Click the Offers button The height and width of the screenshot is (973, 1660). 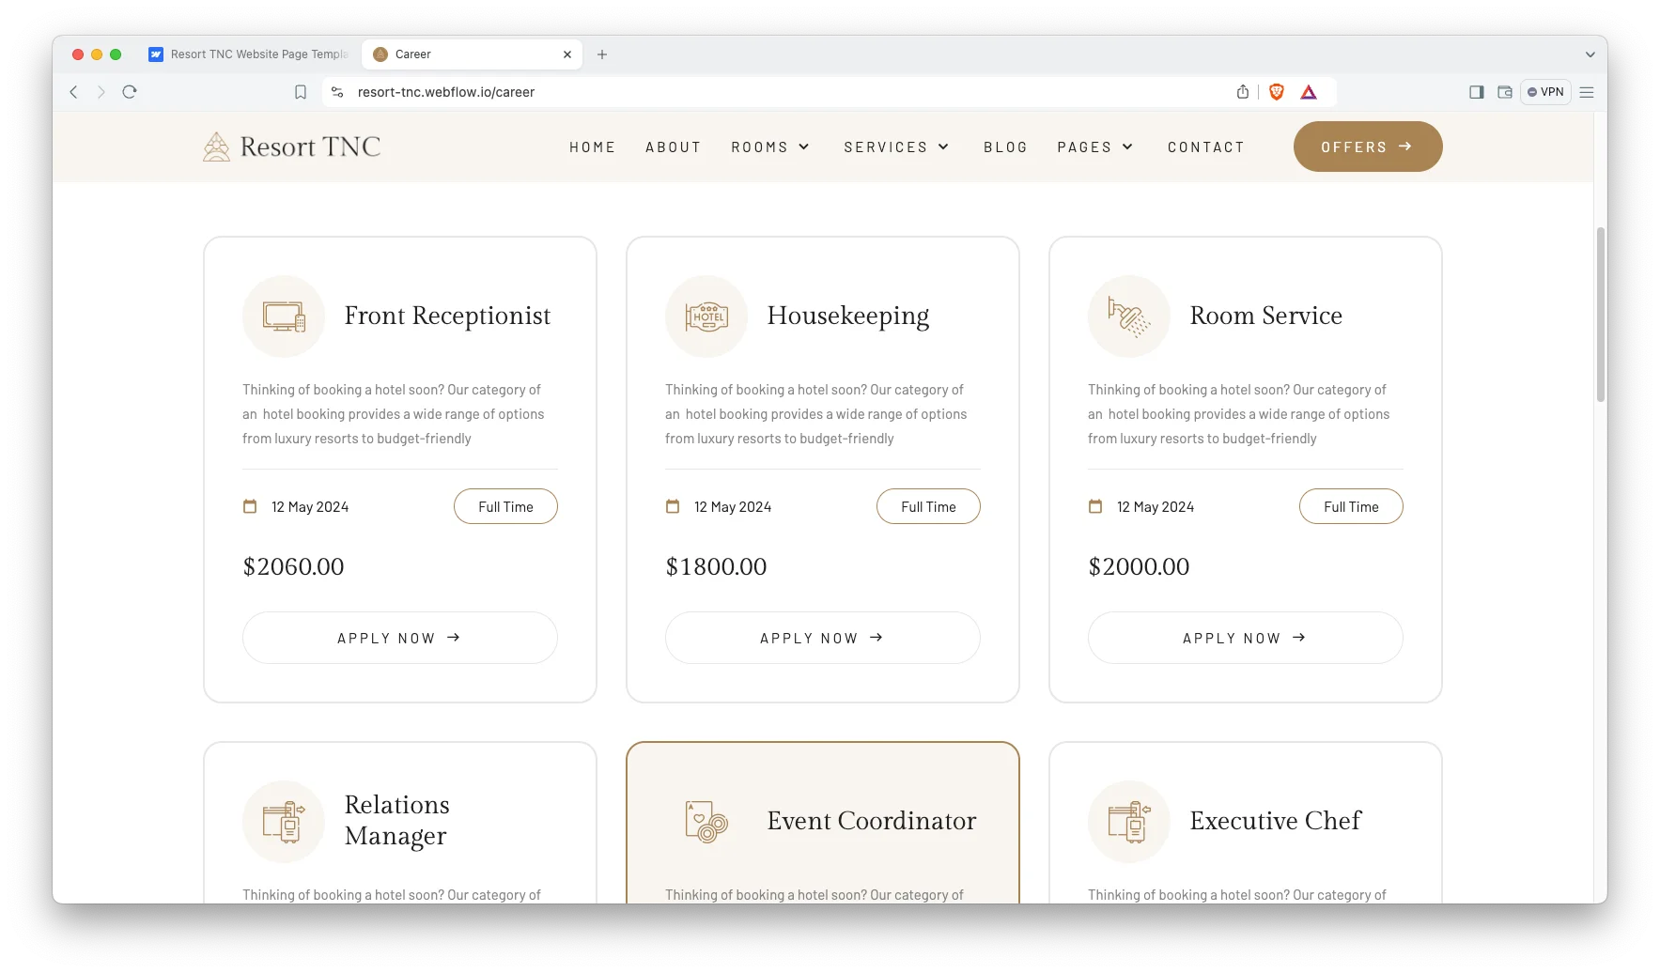1367,147
